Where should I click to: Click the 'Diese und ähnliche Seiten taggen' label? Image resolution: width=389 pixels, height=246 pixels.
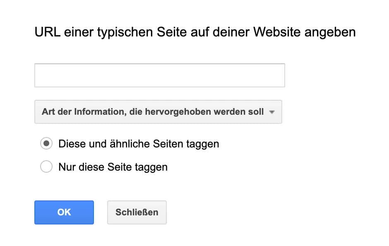139,144
